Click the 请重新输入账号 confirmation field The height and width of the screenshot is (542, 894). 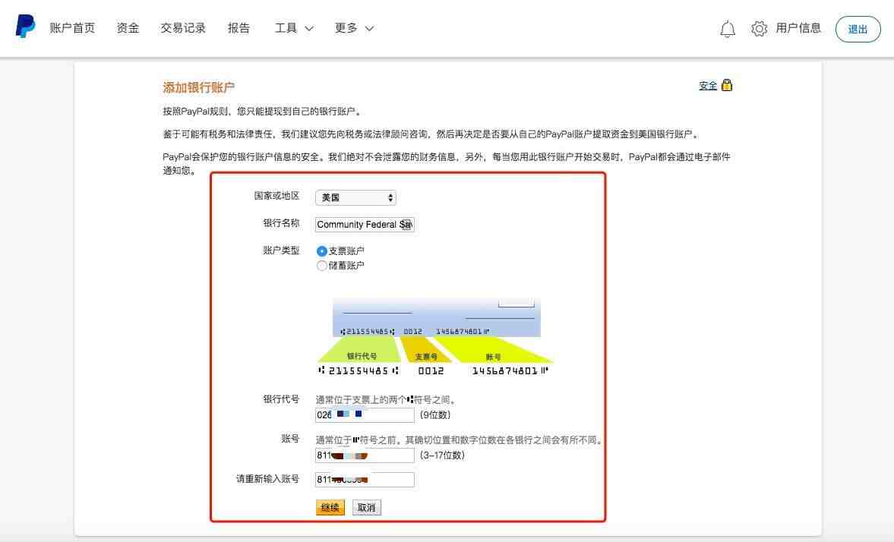pos(365,480)
